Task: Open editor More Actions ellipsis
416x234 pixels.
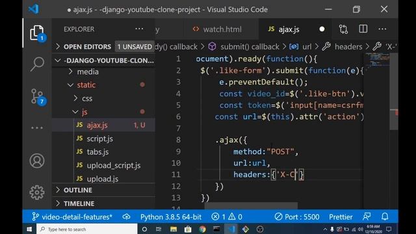Action: point(382,29)
